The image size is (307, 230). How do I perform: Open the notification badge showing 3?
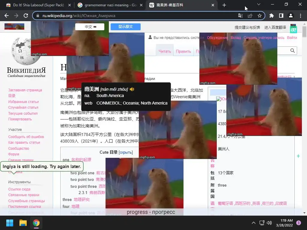click(299, 223)
